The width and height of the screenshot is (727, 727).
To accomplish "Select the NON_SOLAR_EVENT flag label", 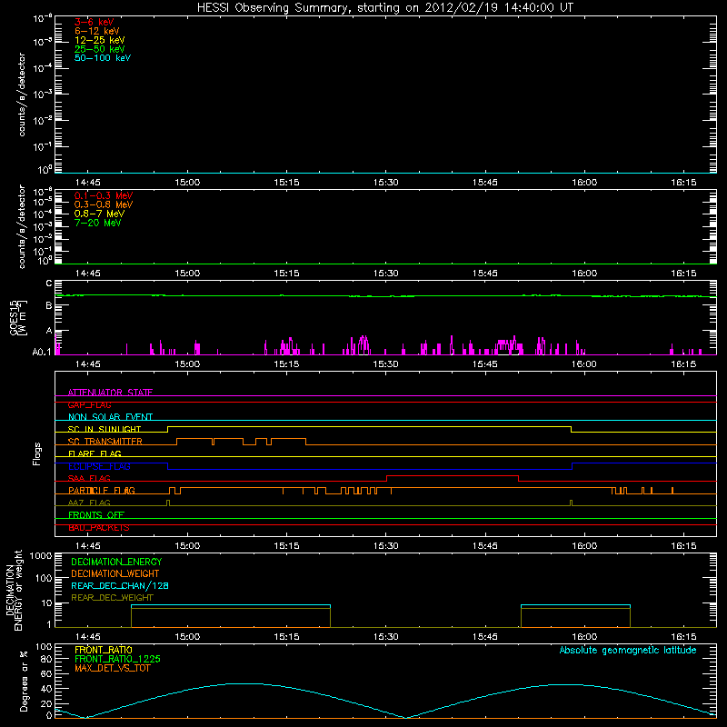I will click(110, 417).
